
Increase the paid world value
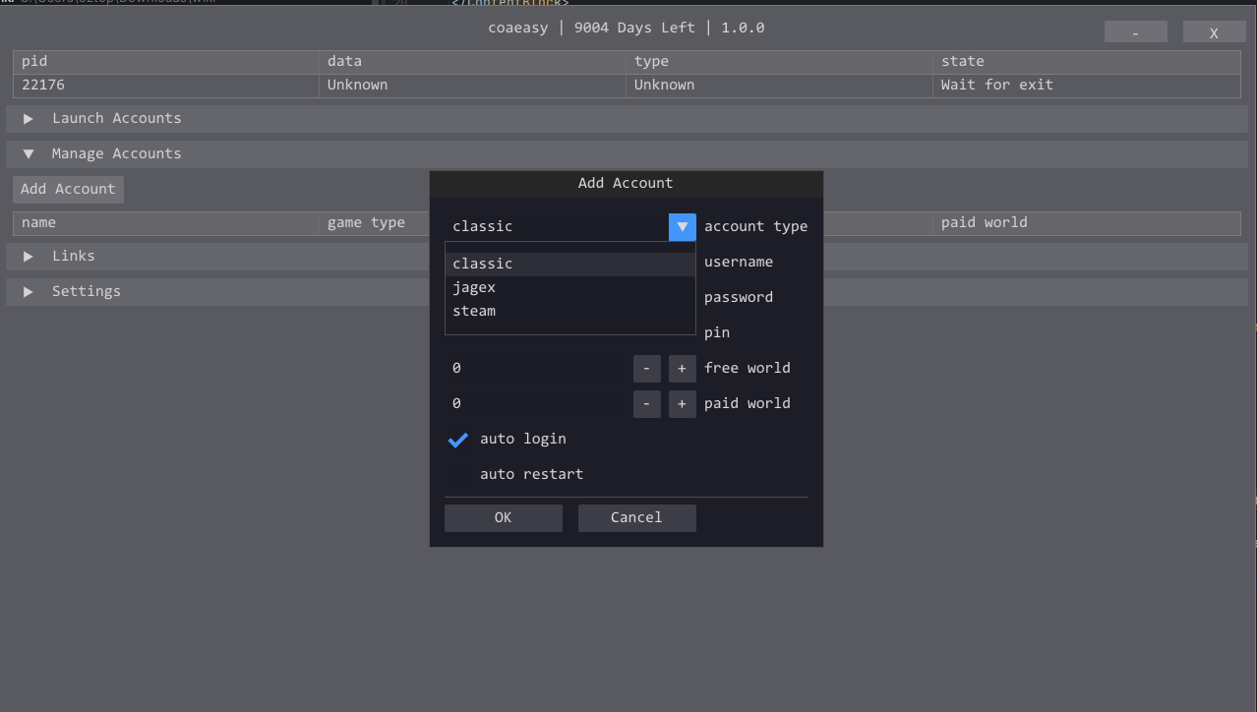click(x=682, y=403)
